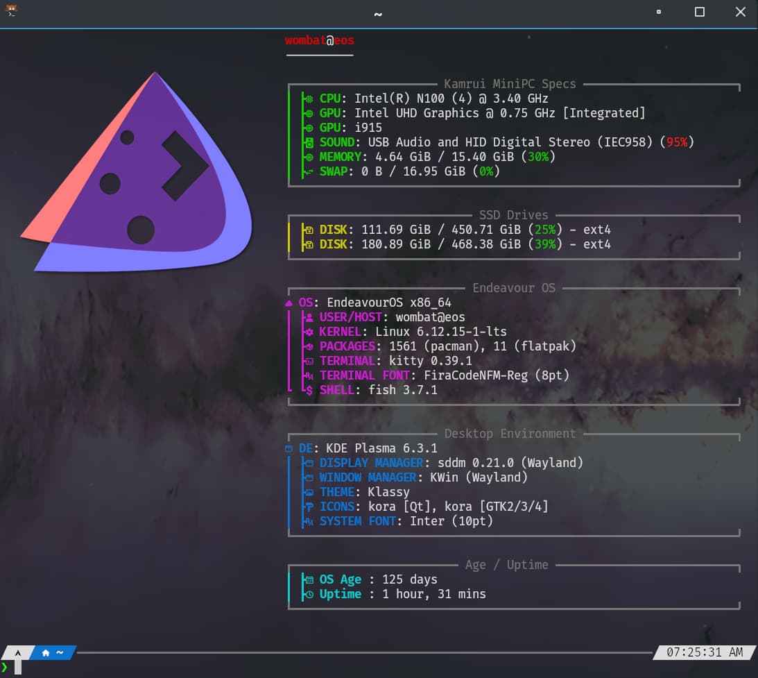This screenshot has height=678, width=758.
Task: Click 'KDE Plasma 6.3.1' text
Action: pos(382,448)
